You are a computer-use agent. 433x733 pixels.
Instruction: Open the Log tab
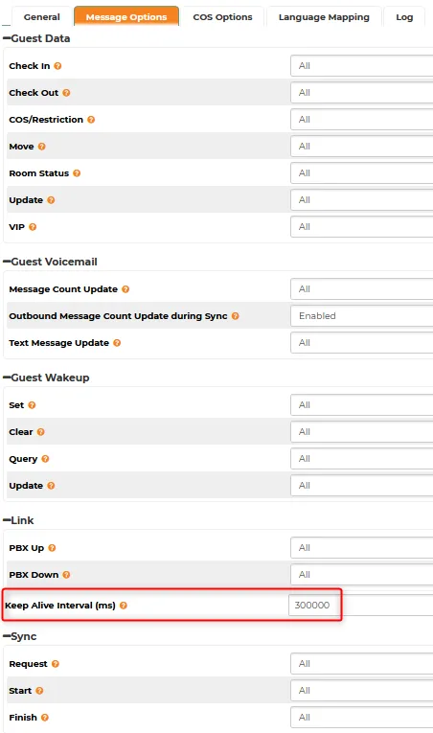click(404, 17)
